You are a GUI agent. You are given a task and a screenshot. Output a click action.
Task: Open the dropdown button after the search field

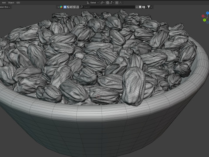tap(137, 7)
